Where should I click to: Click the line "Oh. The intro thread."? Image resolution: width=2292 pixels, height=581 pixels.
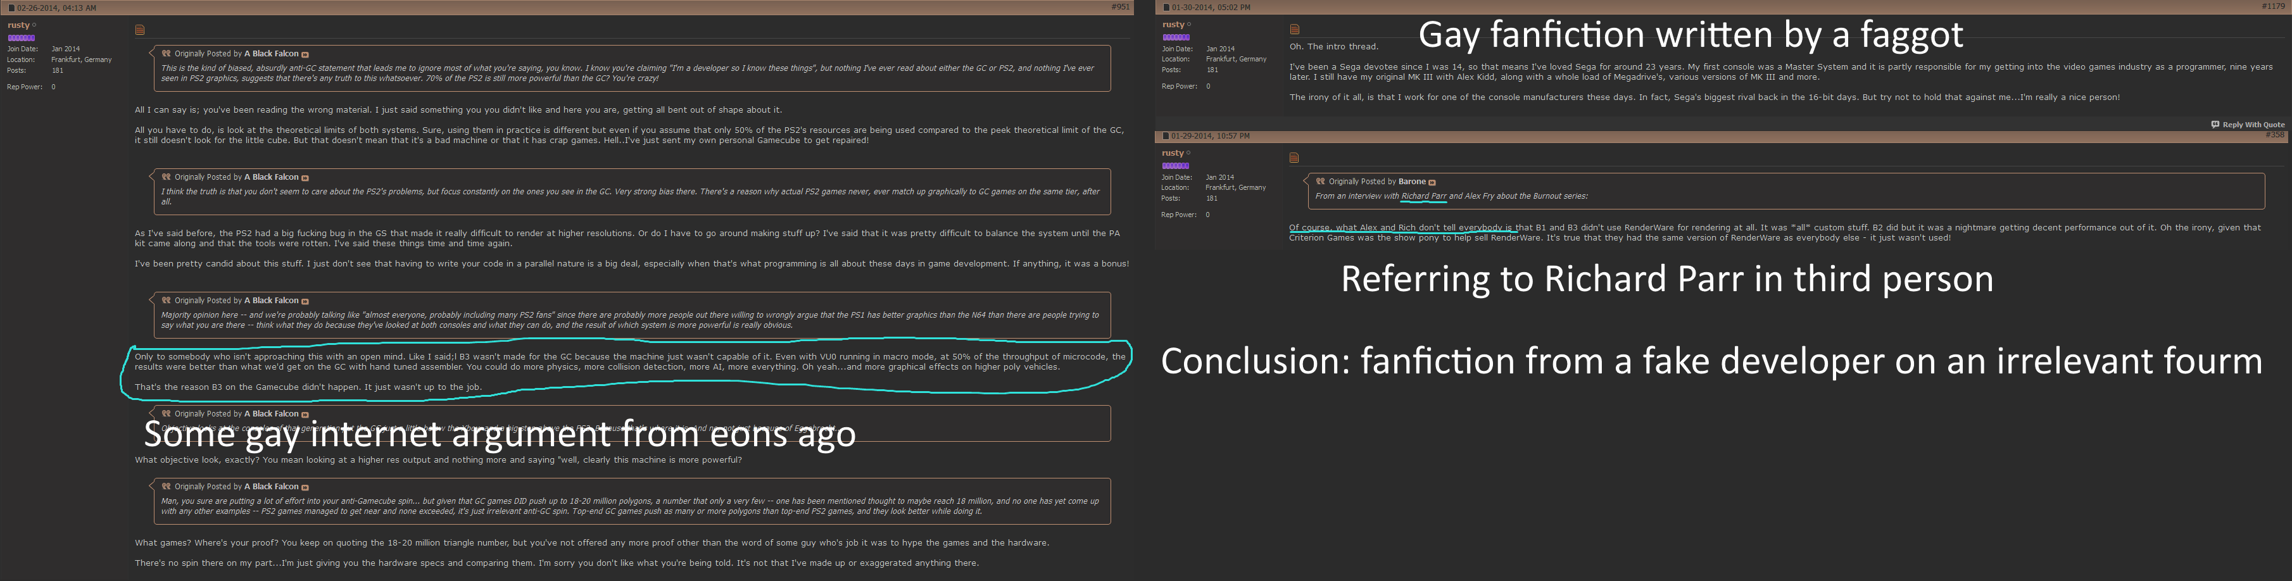click(x=1334, y=46)
